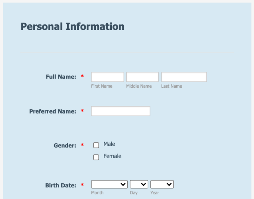This screenshot has height=199, width=254.
Task: Click the First Name input field
Action: (x=107, y=77)
